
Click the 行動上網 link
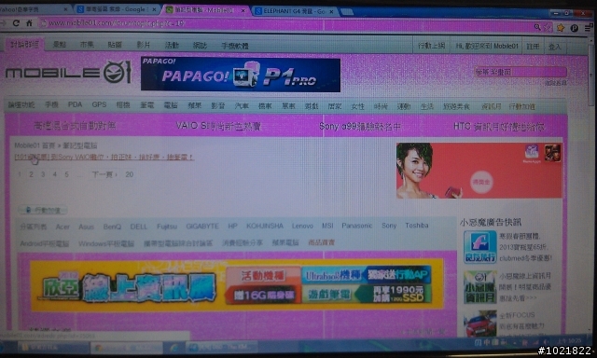coord(431,46)
